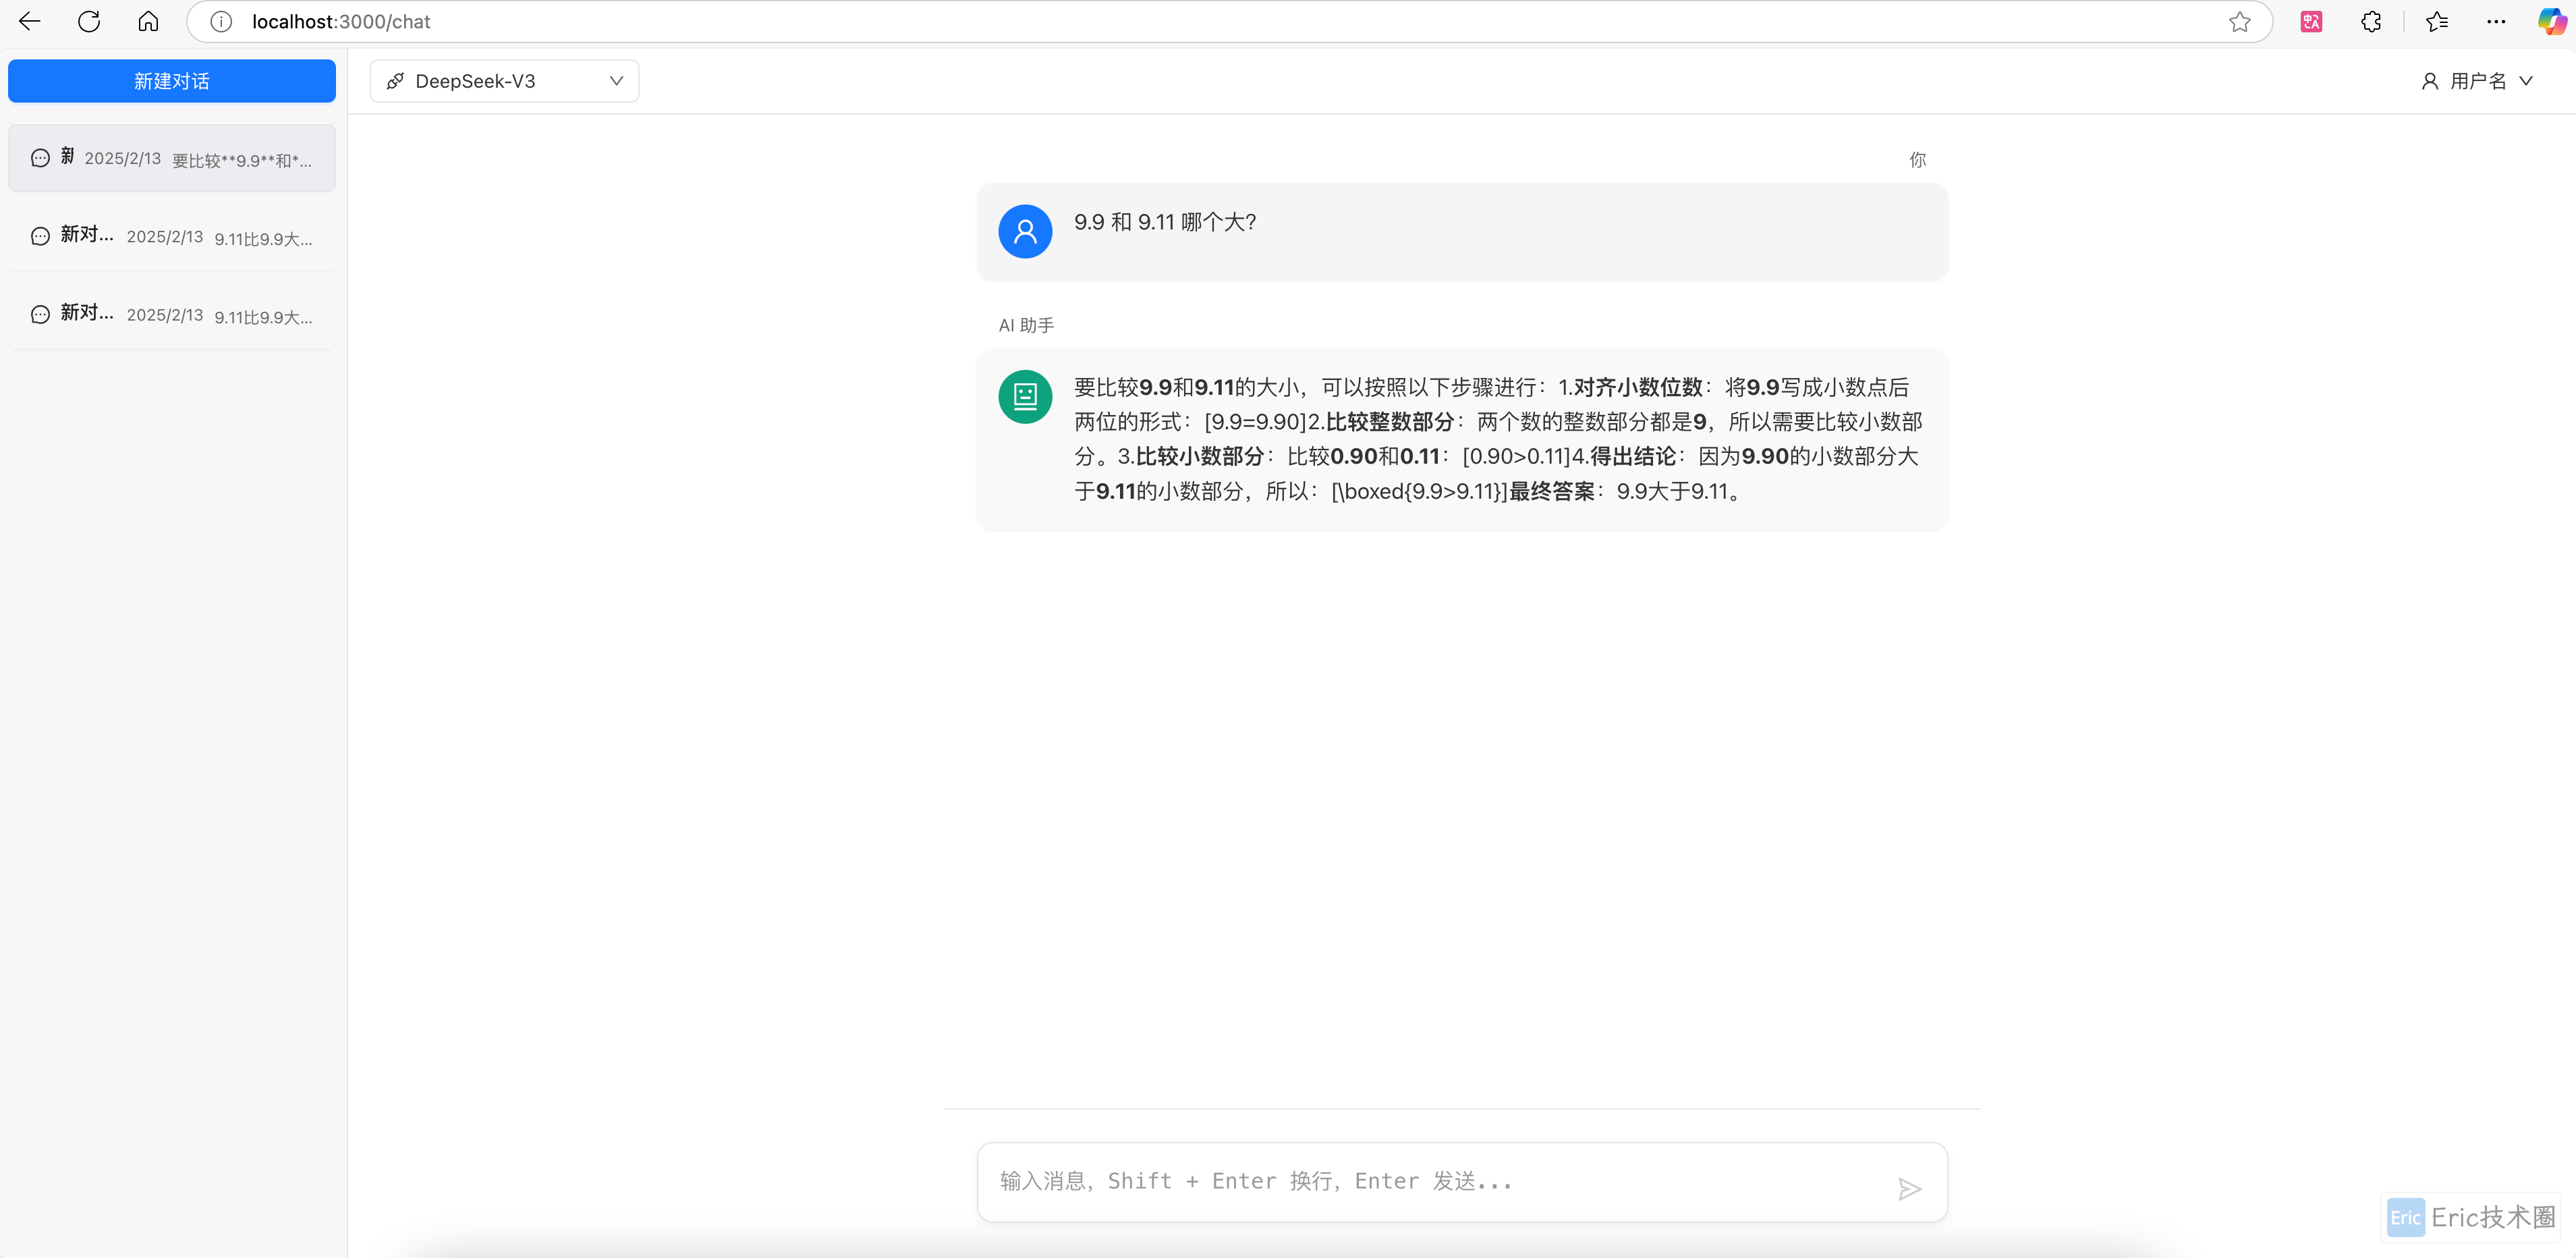Click the AI 助手 label
The width and height of the screenshot is (2576, 1258).
tap(1026, 325)
